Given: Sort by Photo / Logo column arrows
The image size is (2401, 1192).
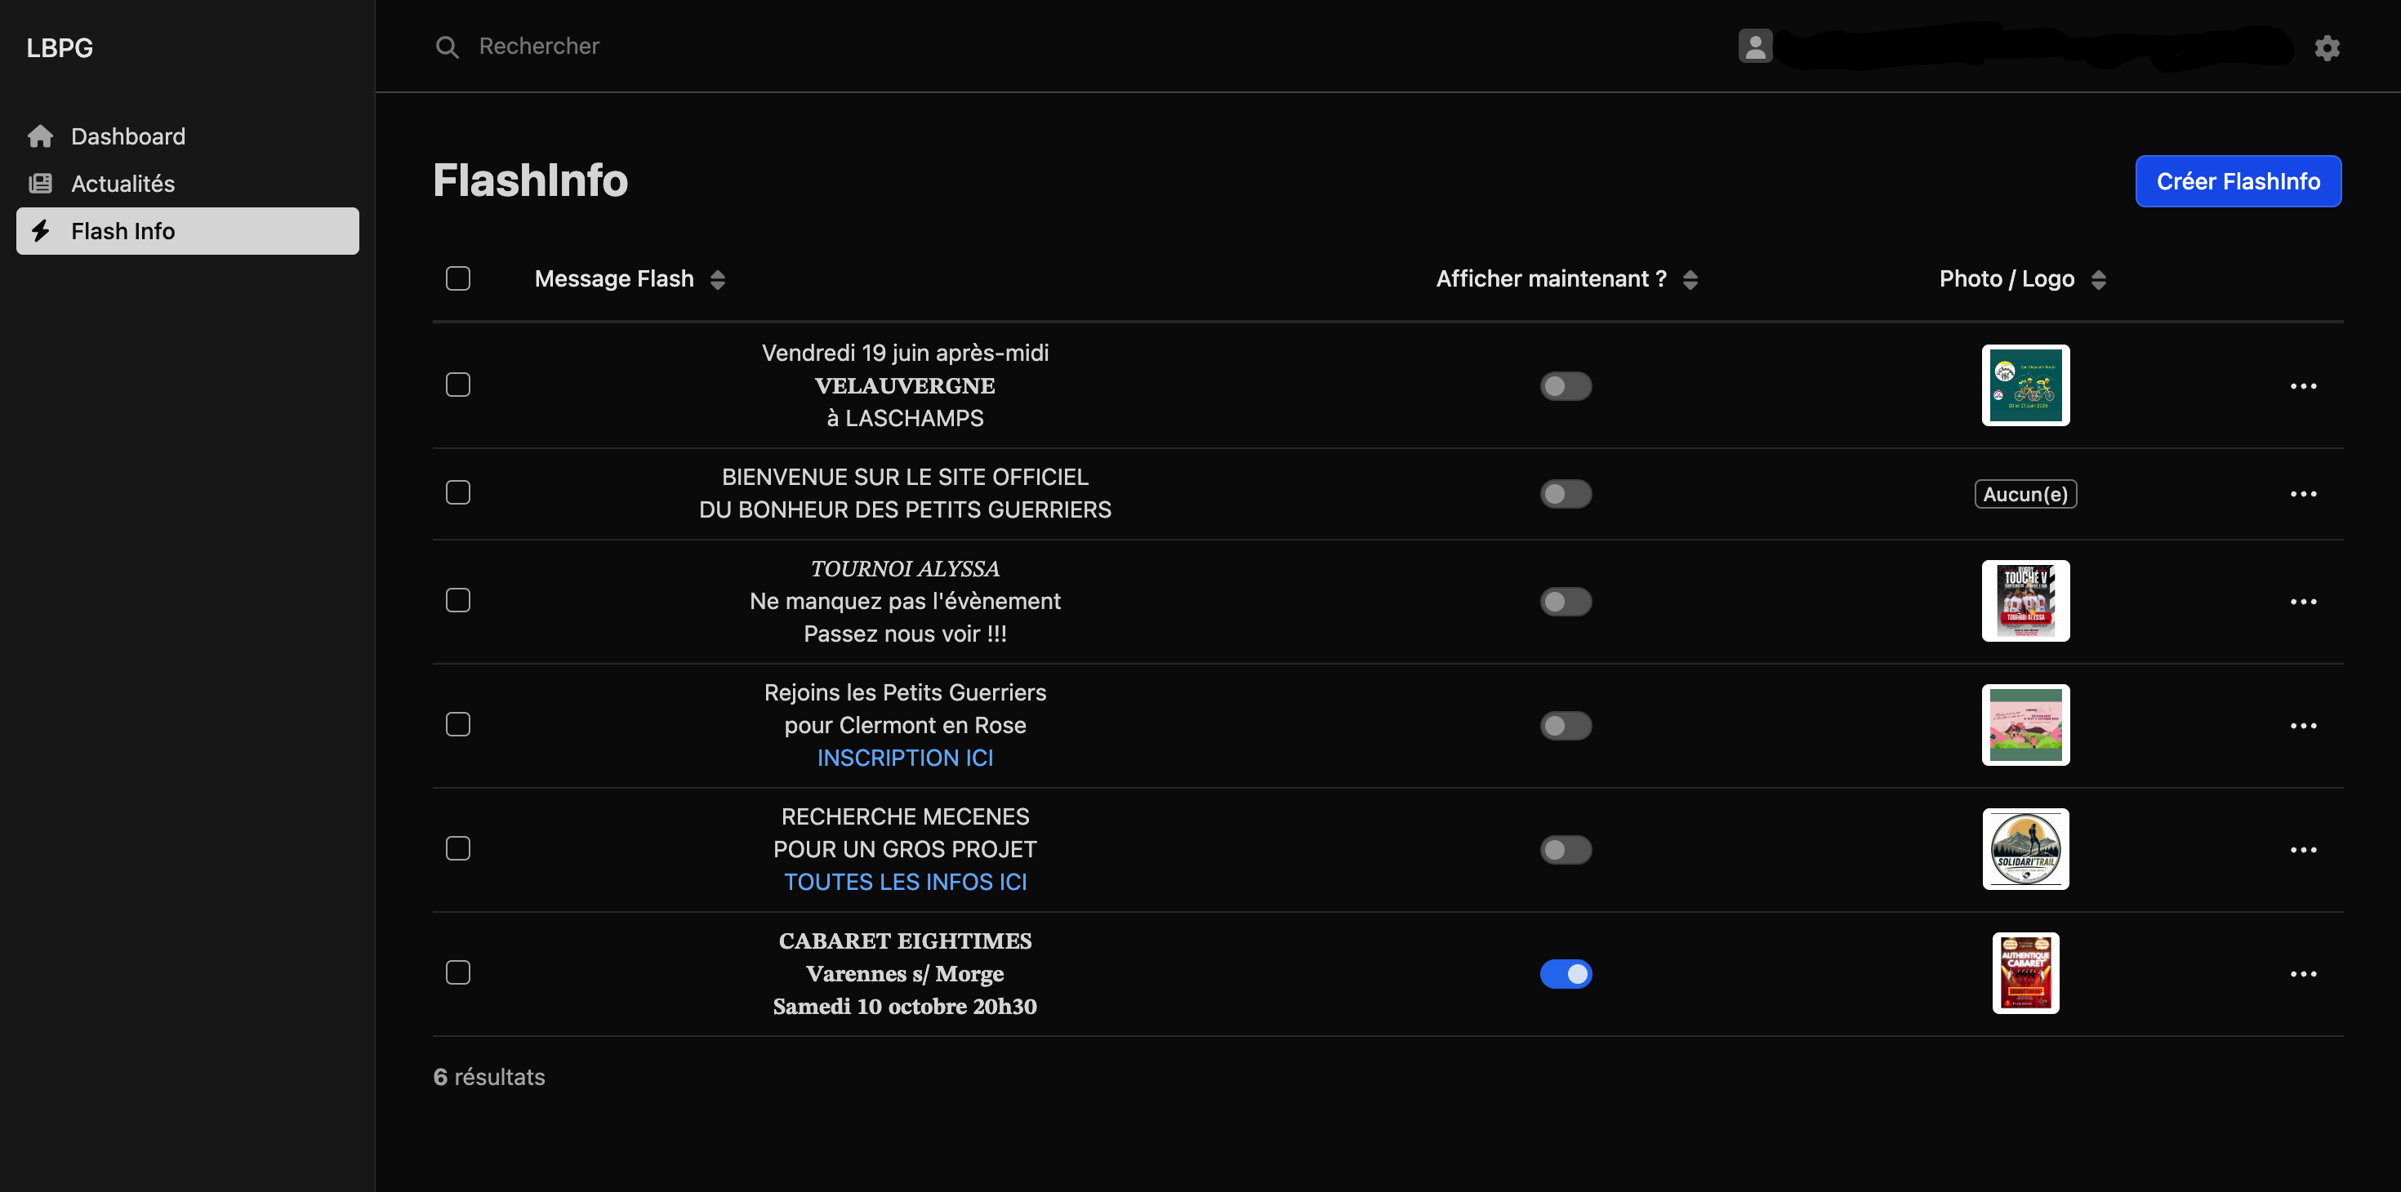Looking at the screenshot, I should pyautogui.click(x=2098, y=279).
